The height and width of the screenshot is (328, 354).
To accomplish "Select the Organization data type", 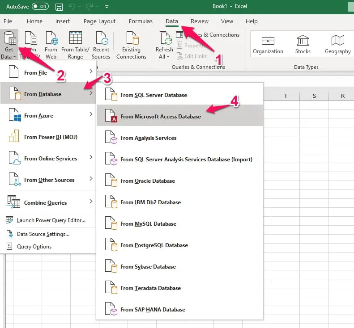I will point(268,45).
